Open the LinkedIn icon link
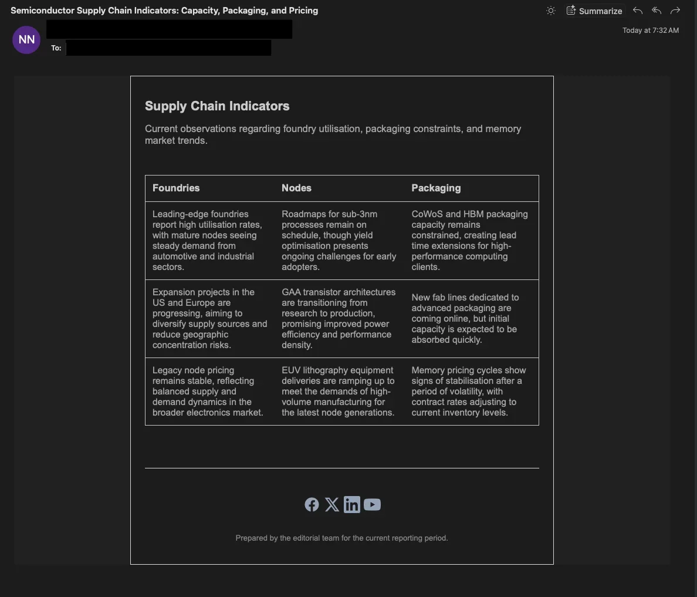Image resolution: width=697 pixels, height=597 pixels. click(351, 504)
